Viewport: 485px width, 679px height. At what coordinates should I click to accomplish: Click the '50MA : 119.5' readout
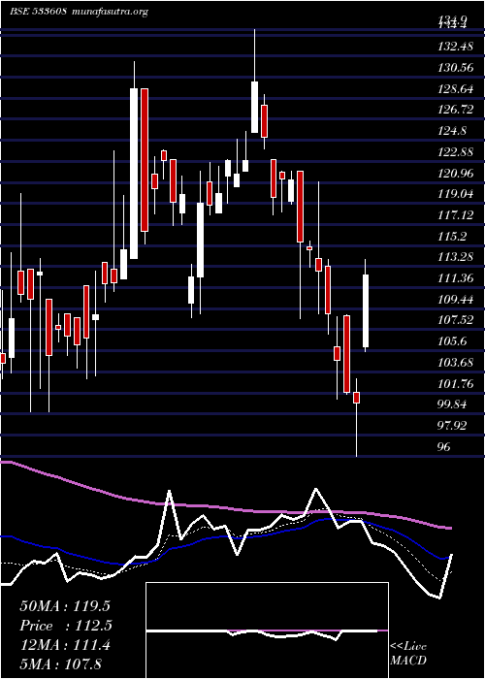[x=65, y=606]
